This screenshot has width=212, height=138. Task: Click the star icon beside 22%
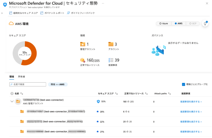[98, 121]
